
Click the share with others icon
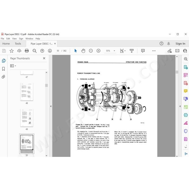click(185, 51)
